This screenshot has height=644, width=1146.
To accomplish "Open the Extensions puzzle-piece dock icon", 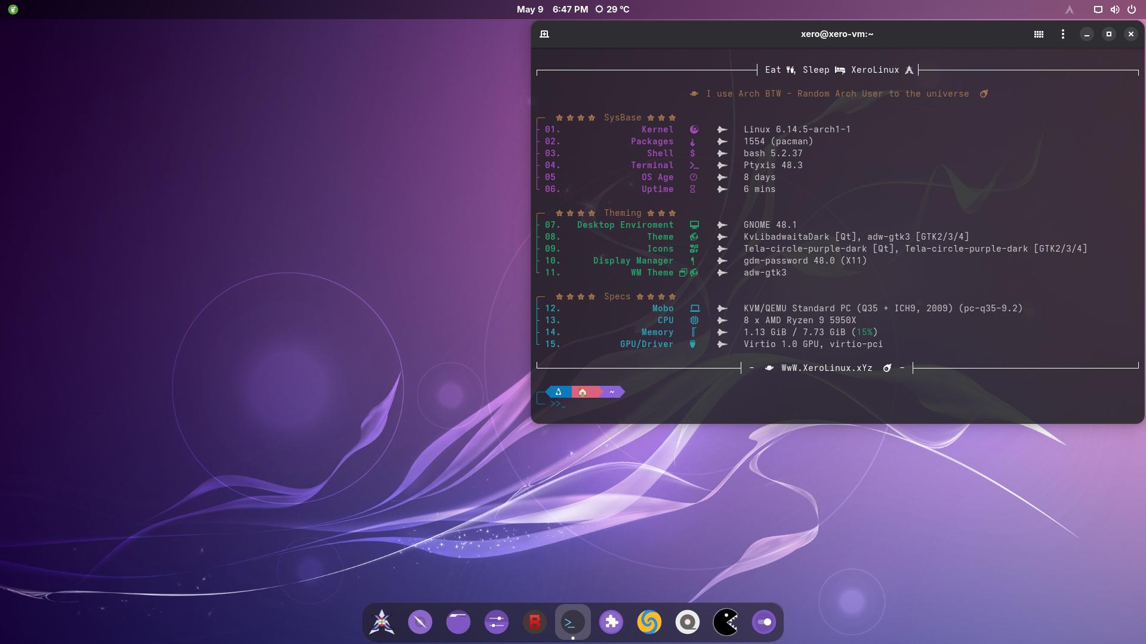I will click(x=611, y=622).
